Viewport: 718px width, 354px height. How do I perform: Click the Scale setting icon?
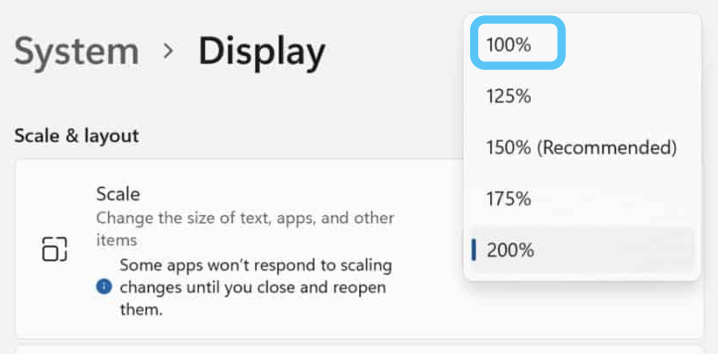click(54, 249)
